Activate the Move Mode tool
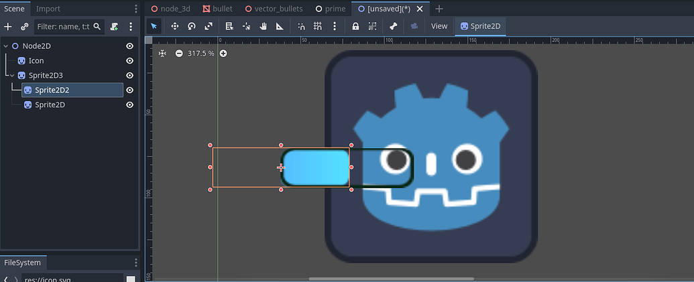This screenshot has width=694, height=282. (x=174, y=27)
